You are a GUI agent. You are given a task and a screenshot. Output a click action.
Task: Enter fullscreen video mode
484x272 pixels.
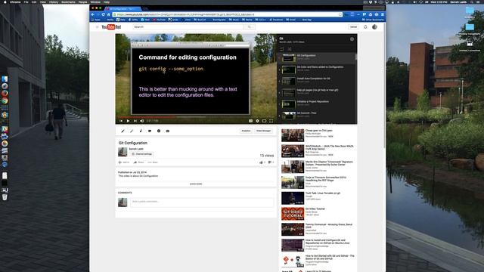point(271,121)
